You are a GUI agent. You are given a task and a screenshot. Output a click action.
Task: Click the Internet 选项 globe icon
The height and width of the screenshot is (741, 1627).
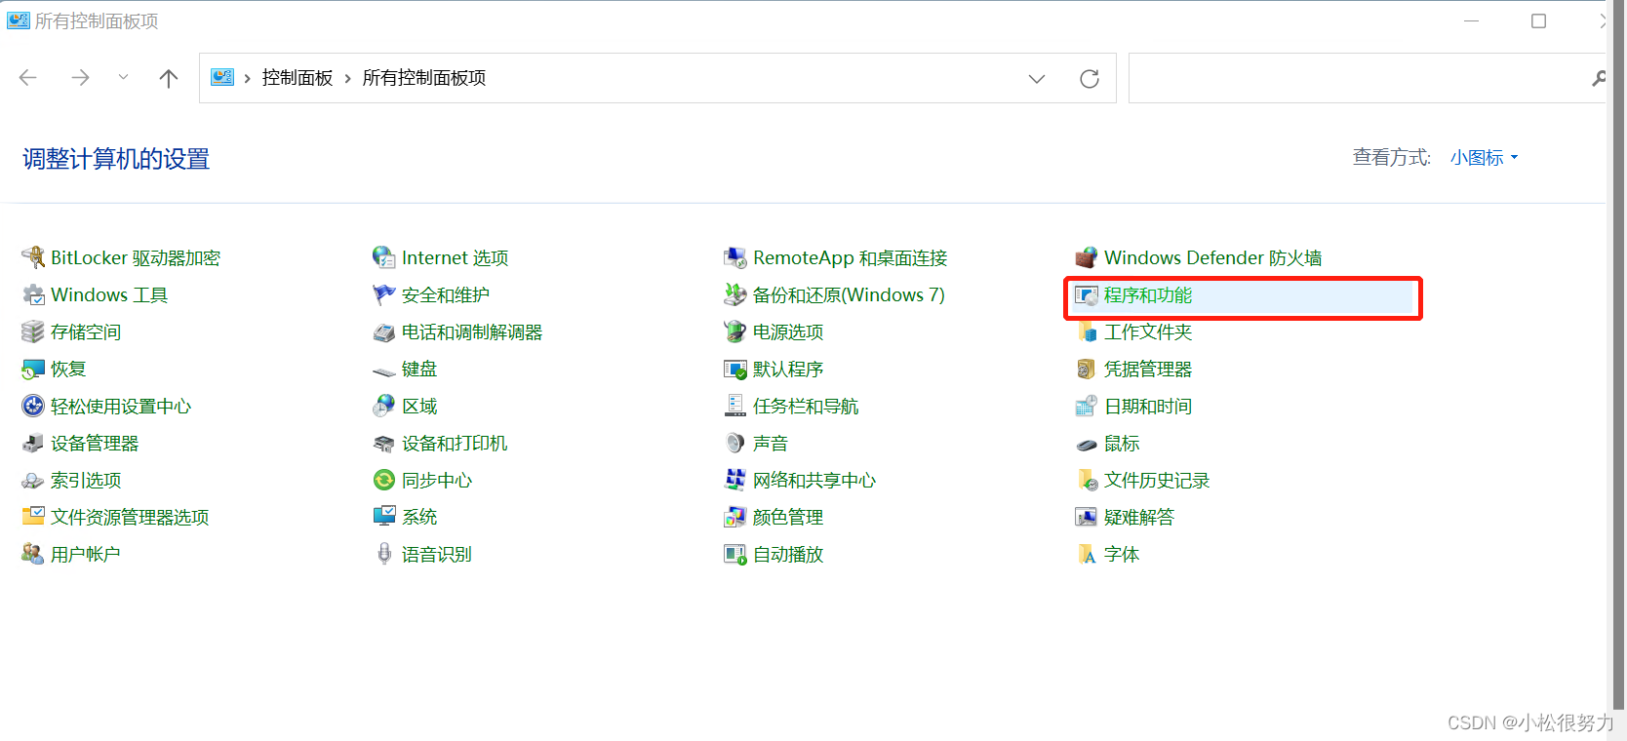point(384,257)
